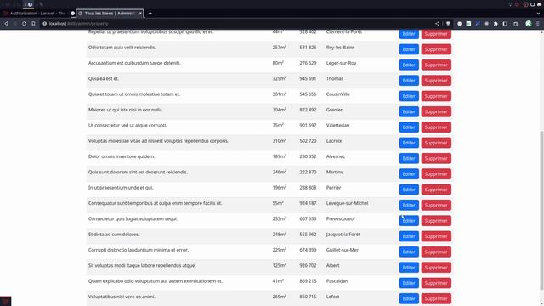The width and height of the screenshot is (544, 306).
Task: Reload the current page
Action: [x=25, y=24]
